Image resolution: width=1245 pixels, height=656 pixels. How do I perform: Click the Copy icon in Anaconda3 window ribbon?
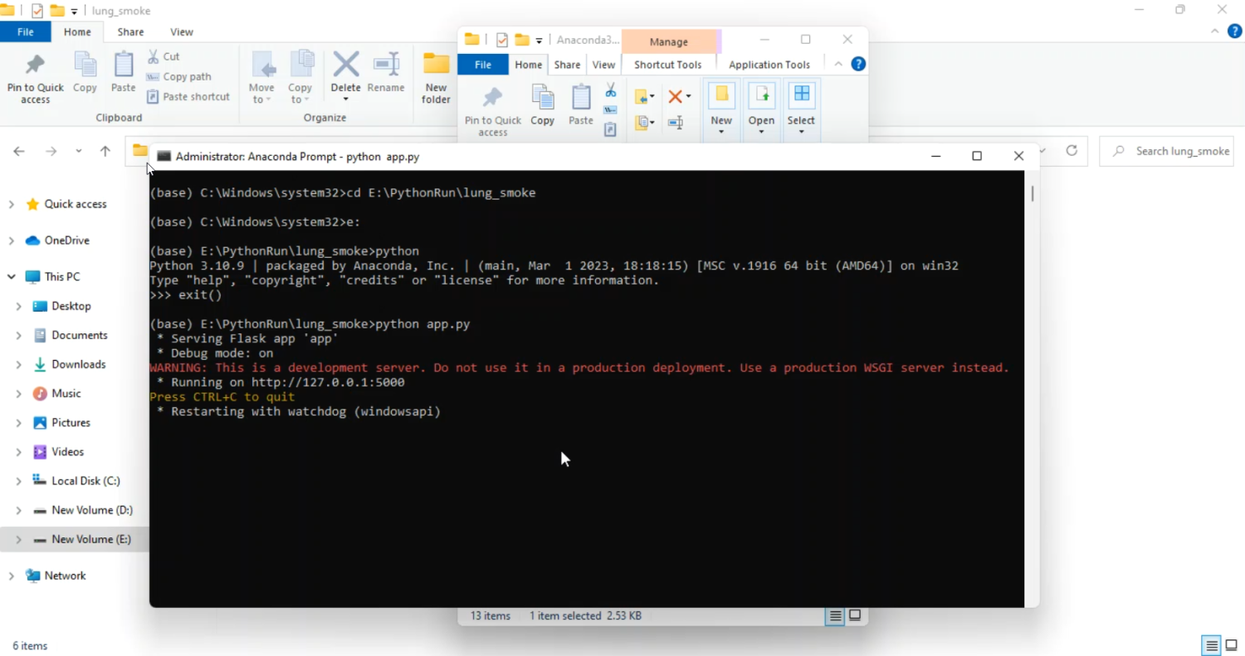click(x=543, y=105)
